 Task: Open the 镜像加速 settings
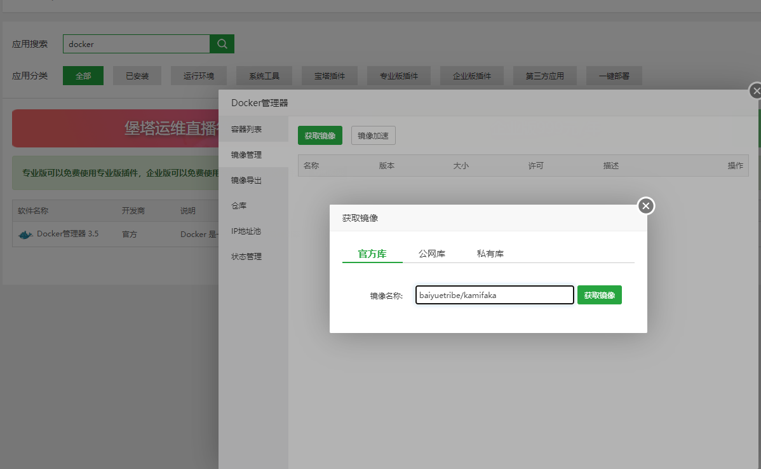coord(373,135)
